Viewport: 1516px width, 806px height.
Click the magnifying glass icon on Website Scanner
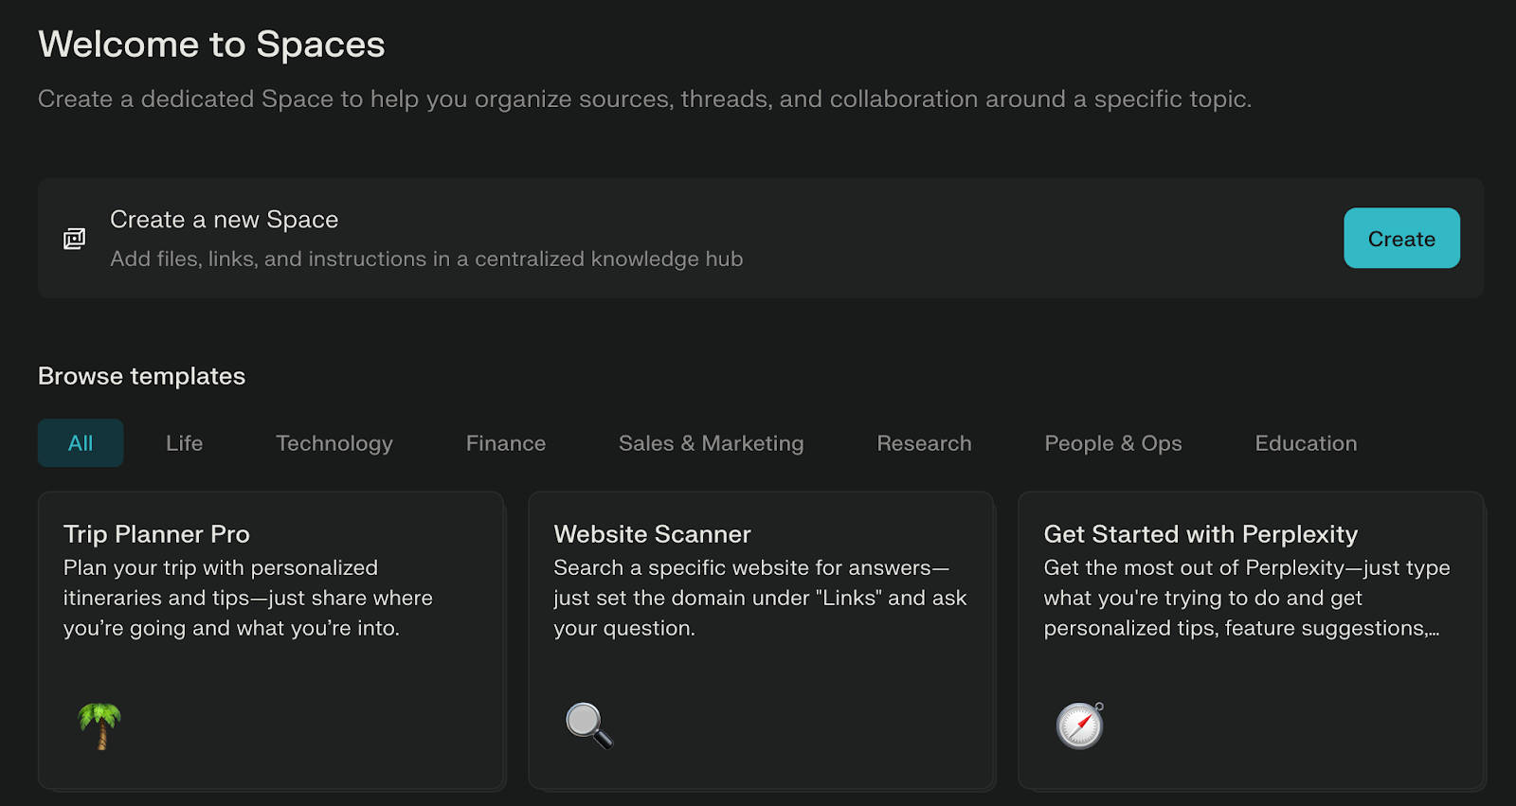click(589, 725)
